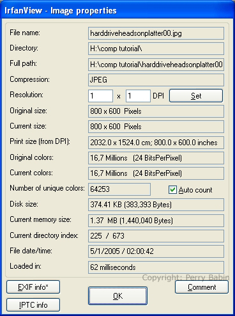Open IPTC info

pos(33,305)
